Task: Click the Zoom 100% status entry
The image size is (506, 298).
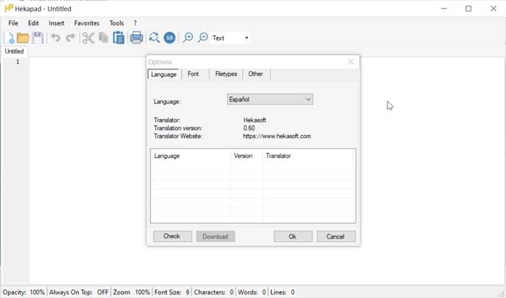Action: pyautogui.click(x=132, y=292)
